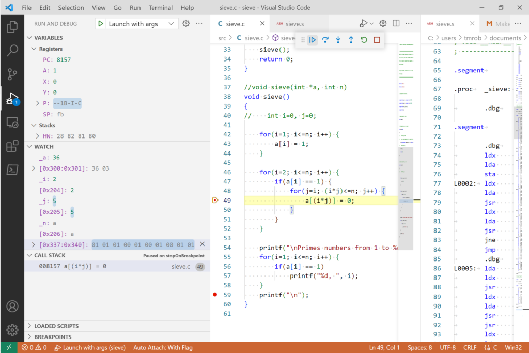Open the Search view in activity bar

tap(12, 50)
